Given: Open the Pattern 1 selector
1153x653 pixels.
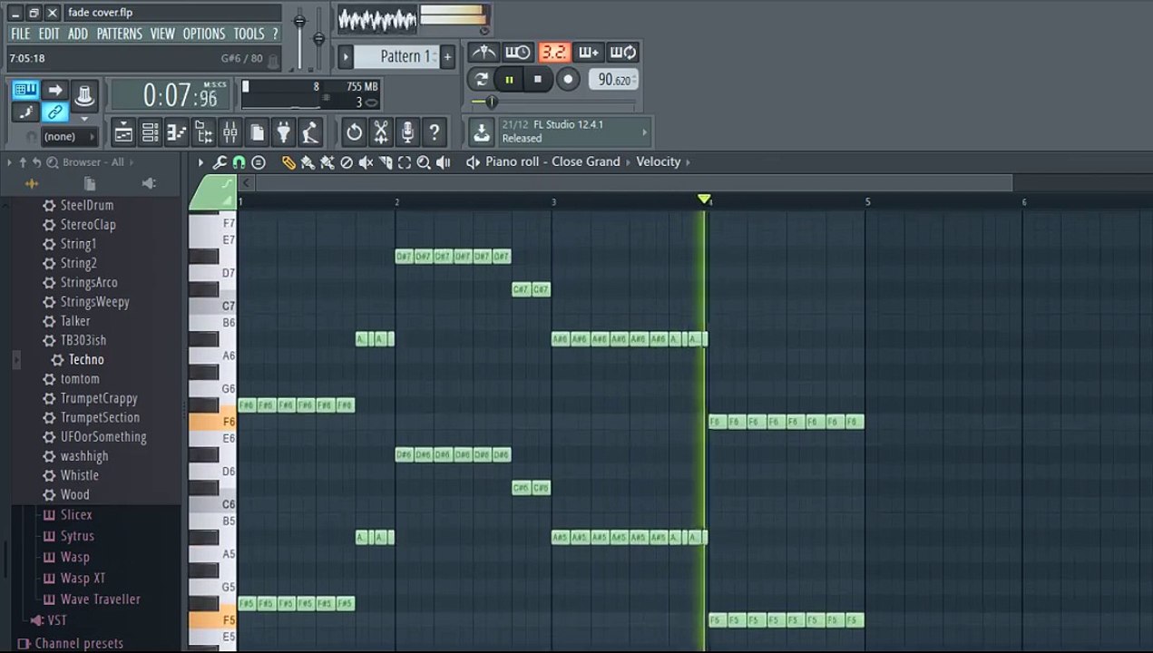Looking at the screenshot, I should coord(397,56).
